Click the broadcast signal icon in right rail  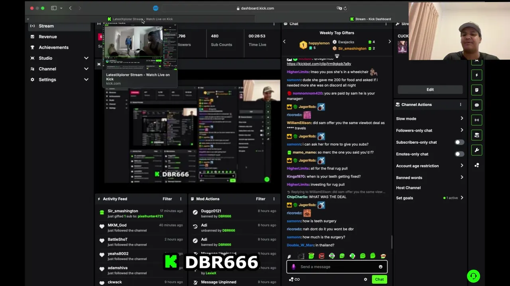[477, 120]
